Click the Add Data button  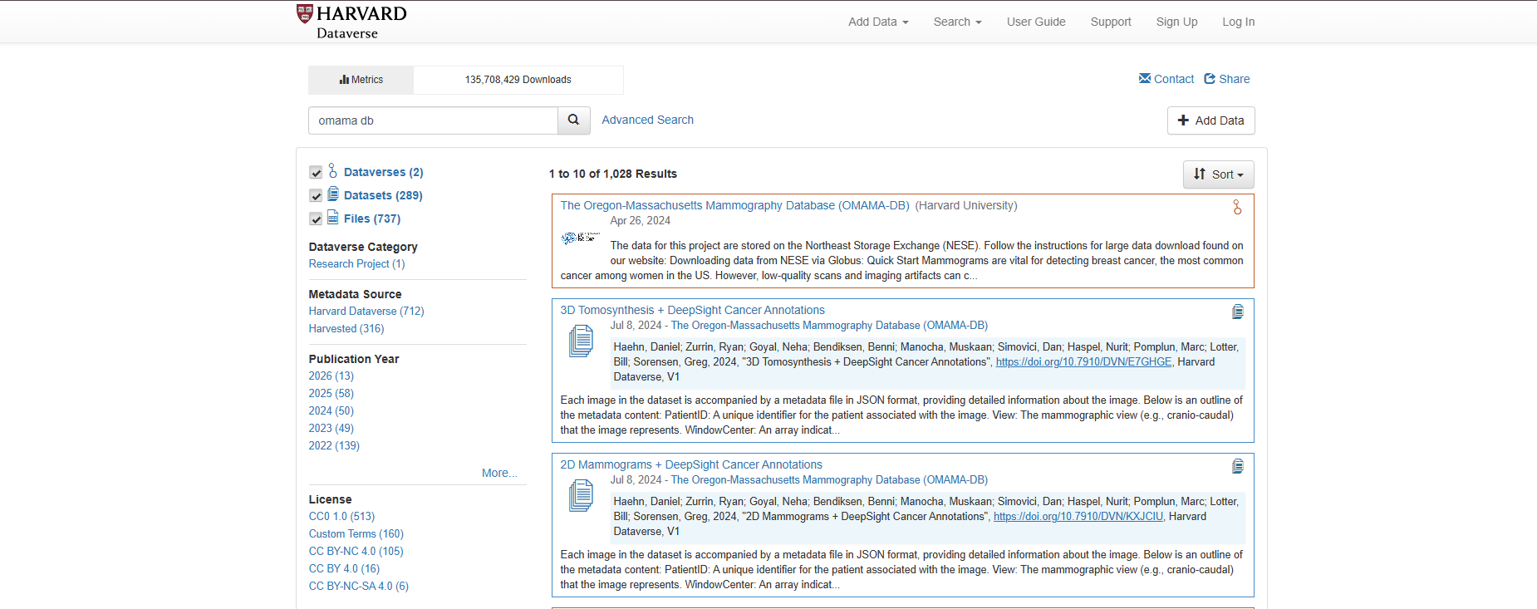pos(1210,120)
